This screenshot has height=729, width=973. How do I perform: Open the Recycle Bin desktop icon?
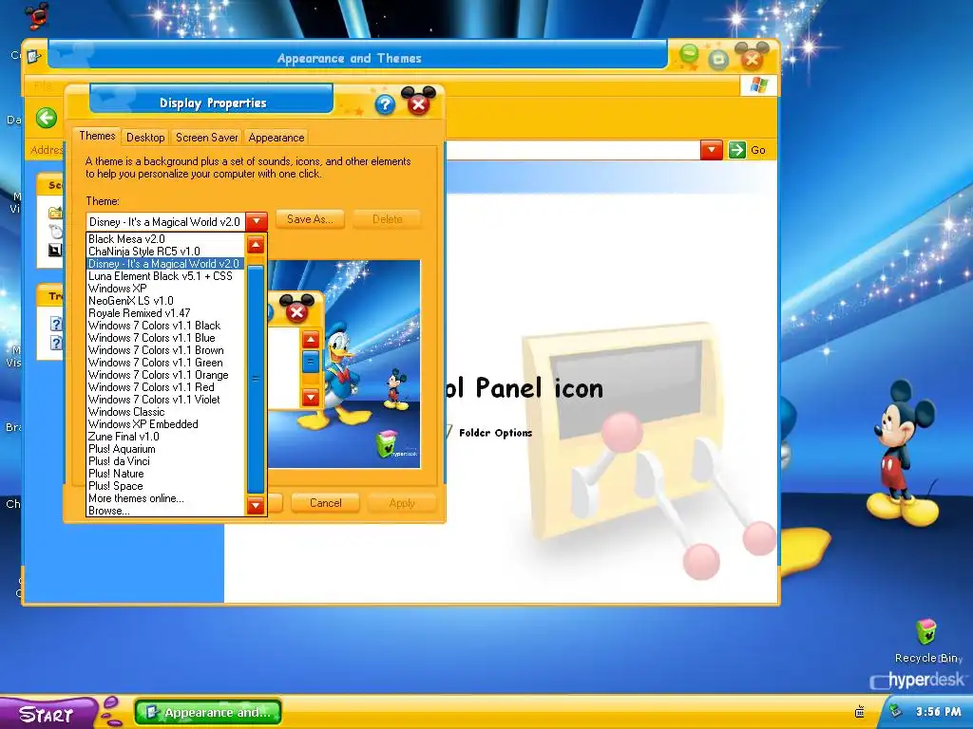[x=926, y=642]
